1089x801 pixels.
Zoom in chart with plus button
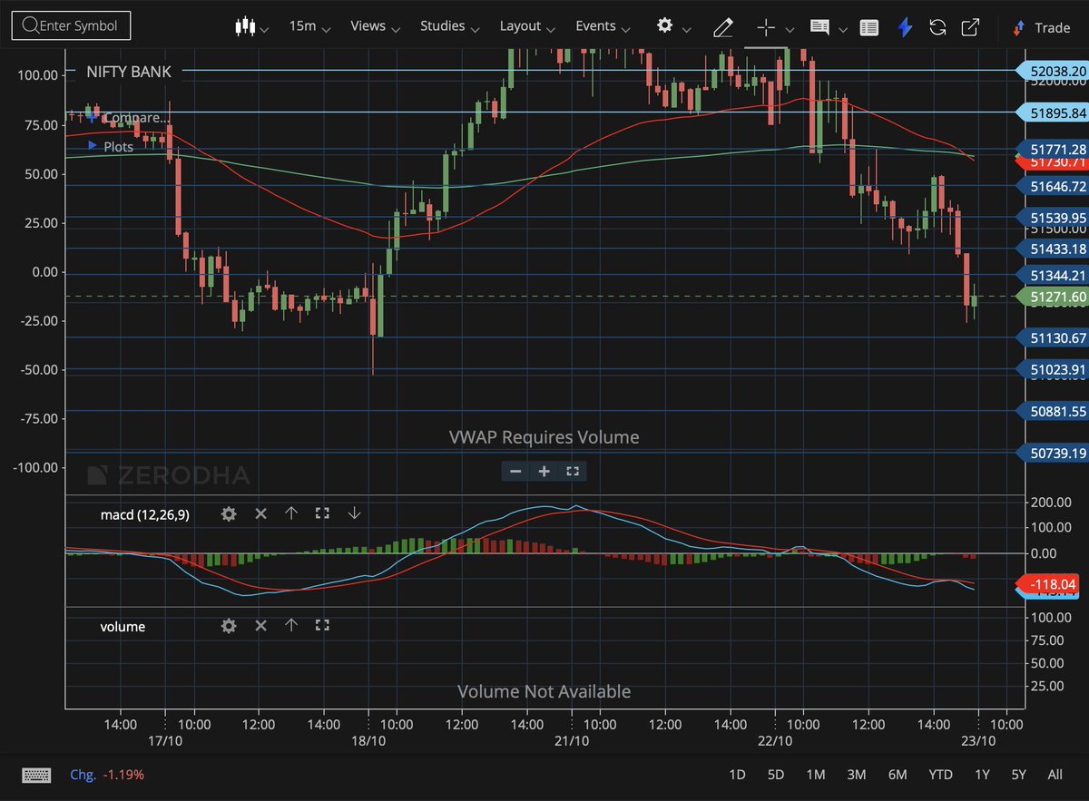(544, 471)
